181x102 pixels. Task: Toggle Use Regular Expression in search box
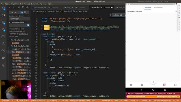point(28,12)
